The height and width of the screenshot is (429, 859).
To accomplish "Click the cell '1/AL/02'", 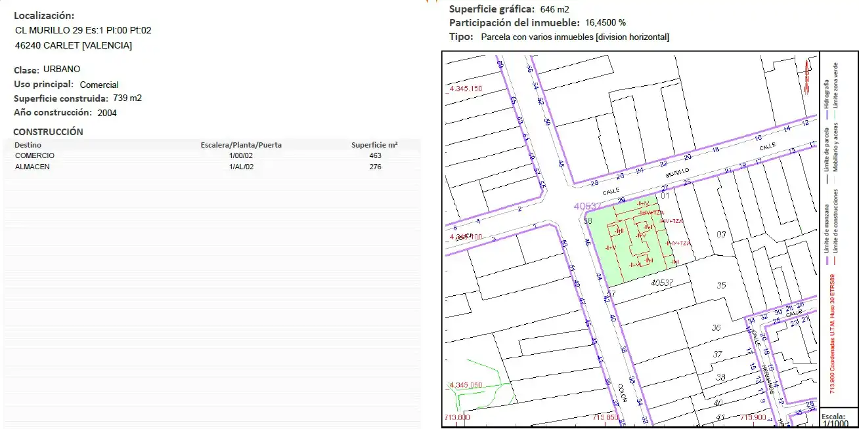I will 241,167.
